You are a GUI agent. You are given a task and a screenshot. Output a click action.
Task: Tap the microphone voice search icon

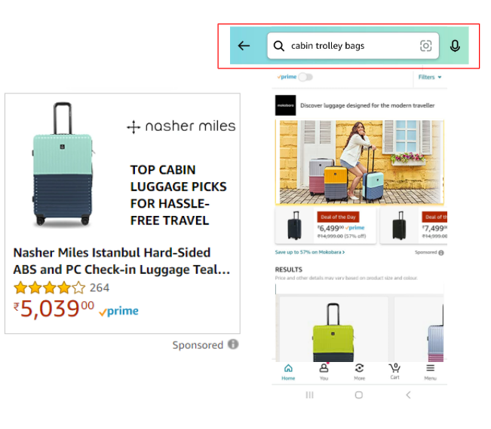(455, 46)
